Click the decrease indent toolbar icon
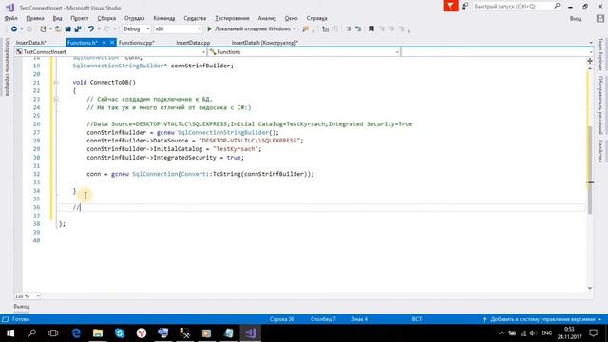 (349, 29)
